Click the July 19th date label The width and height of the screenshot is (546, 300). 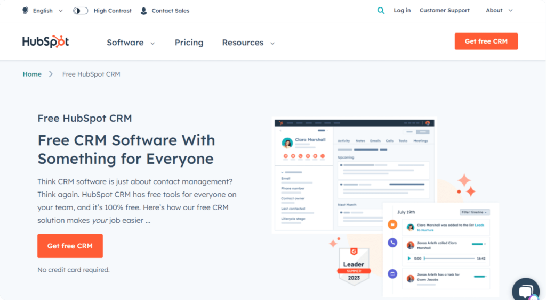[x=406, y=212]
